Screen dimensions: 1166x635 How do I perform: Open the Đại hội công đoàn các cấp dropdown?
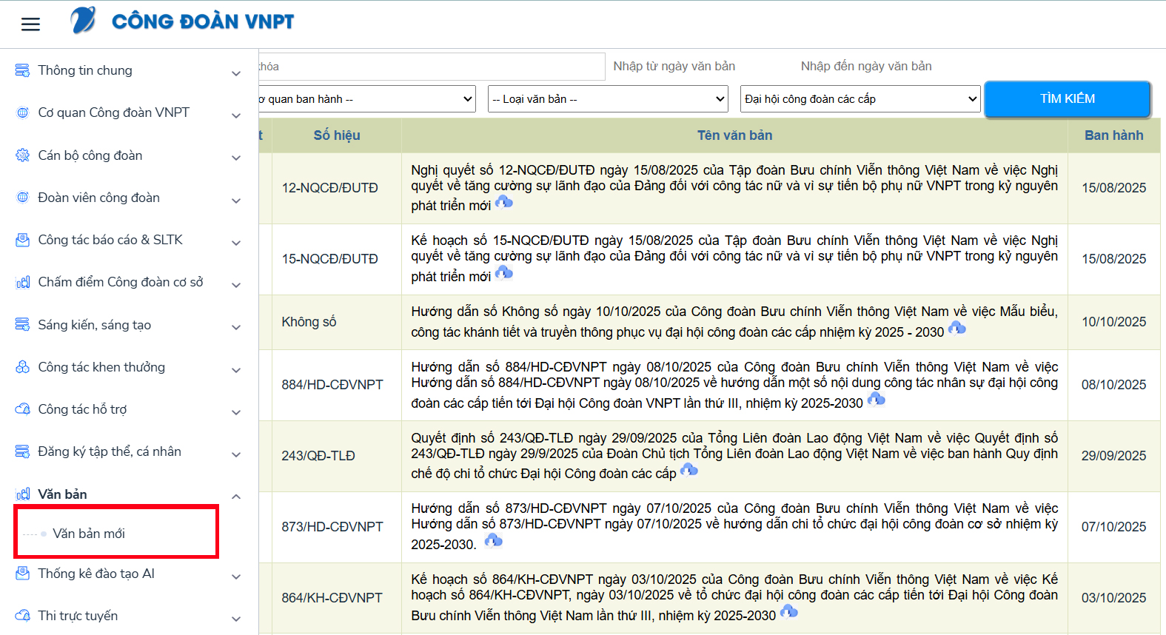[860, 99]
